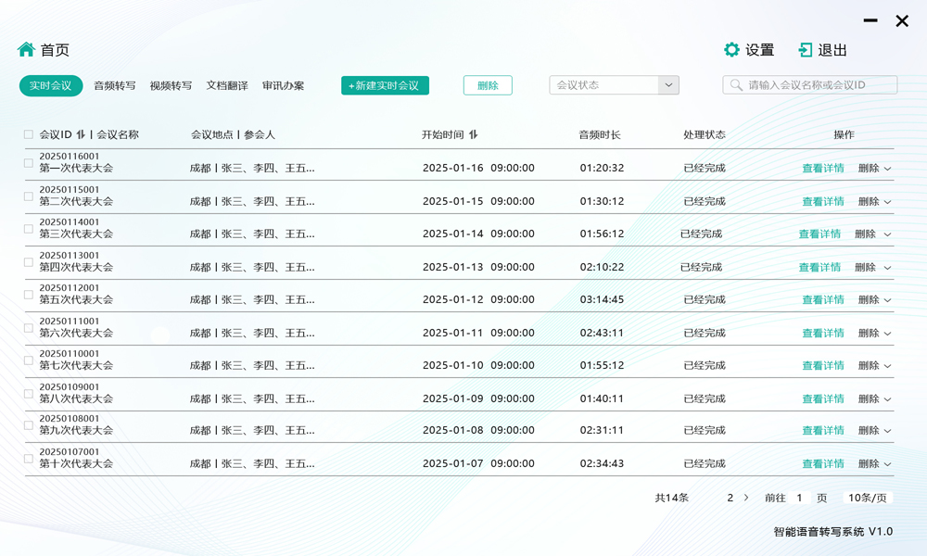This screenshot has height=556, width=927.
Task: Check the box for 第一次代表大会
Action: click(29, 163)
